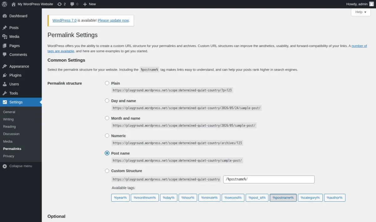Click the Pages icon in sidebar
This screenshot has width=376, height=222.
tap(5, 46)
